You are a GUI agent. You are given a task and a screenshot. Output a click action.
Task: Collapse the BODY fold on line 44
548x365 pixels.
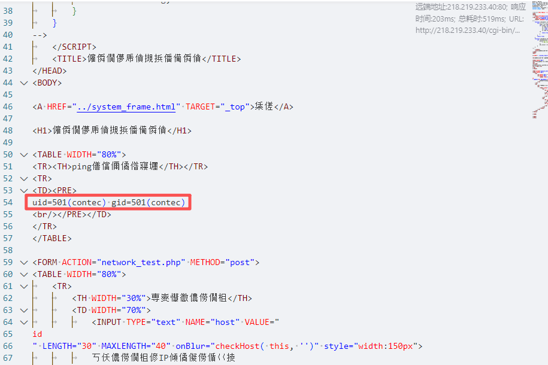click(24, 83)
